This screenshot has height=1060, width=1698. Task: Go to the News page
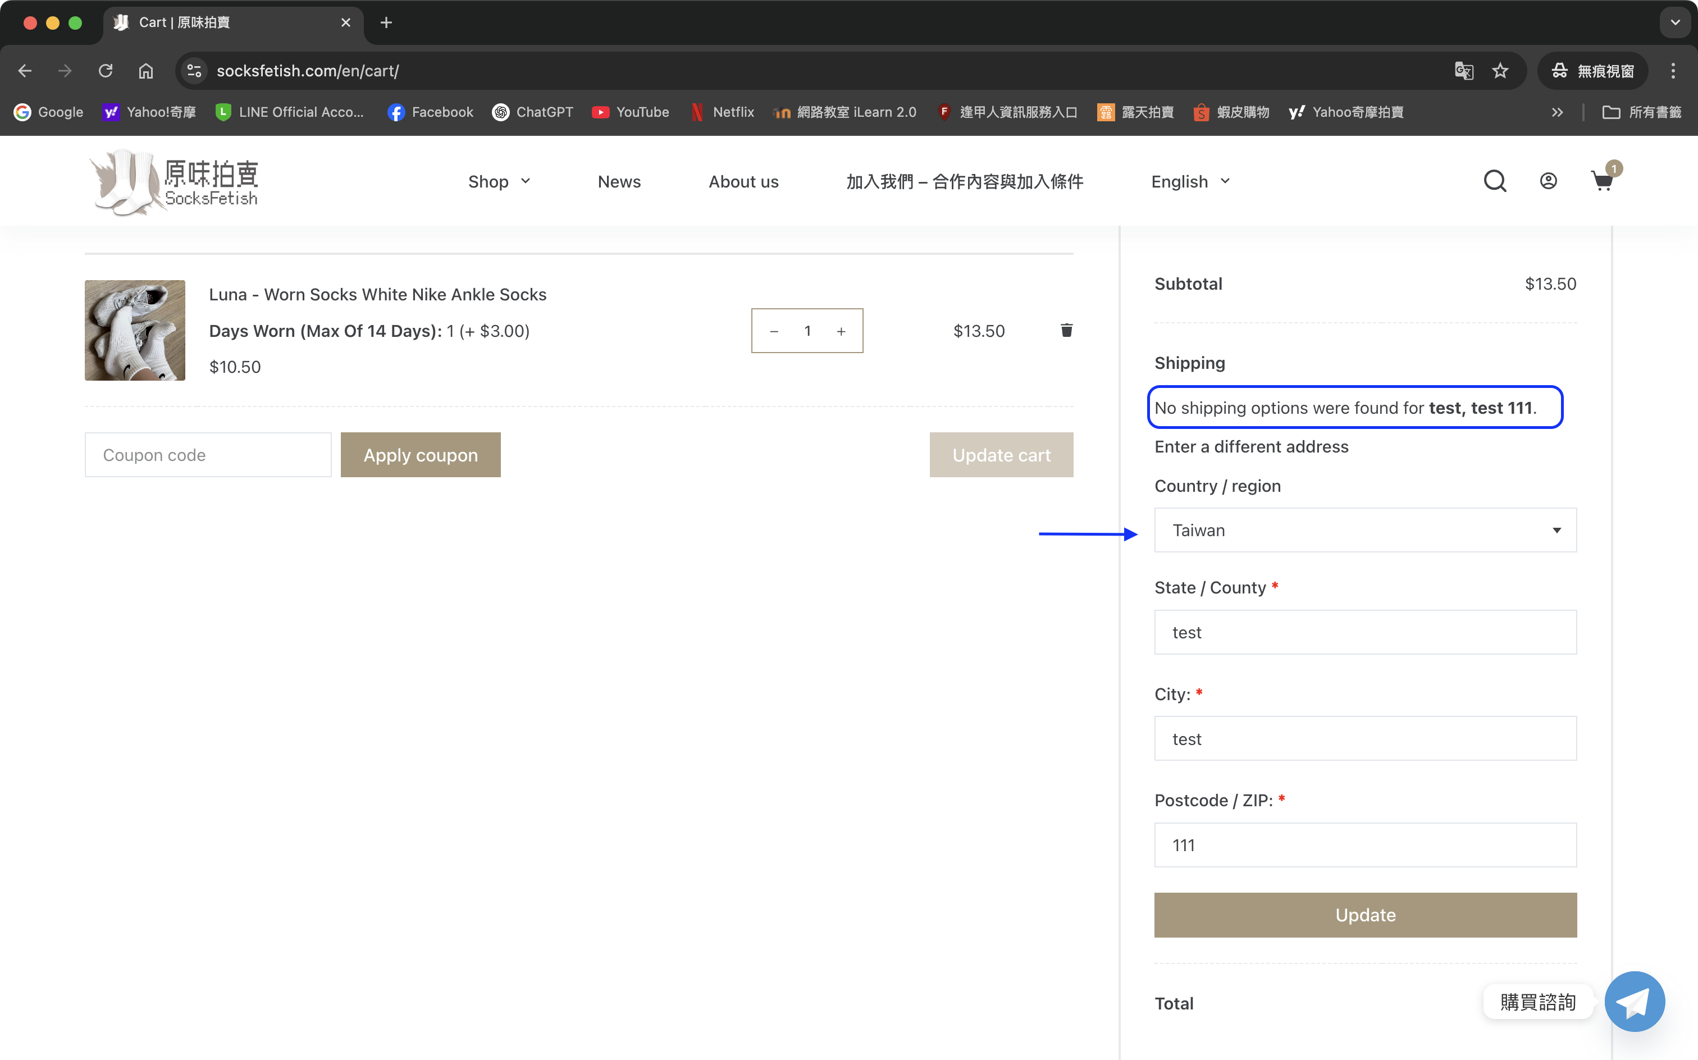[618, 181]
